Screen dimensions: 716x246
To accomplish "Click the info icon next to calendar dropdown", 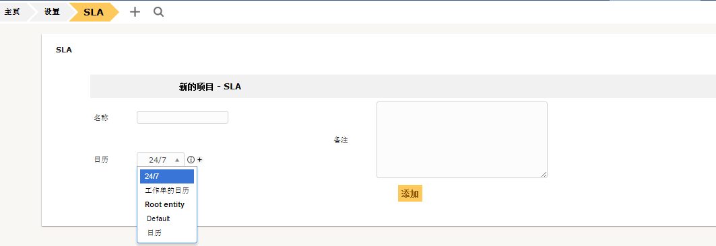I will tap(191, 160).
